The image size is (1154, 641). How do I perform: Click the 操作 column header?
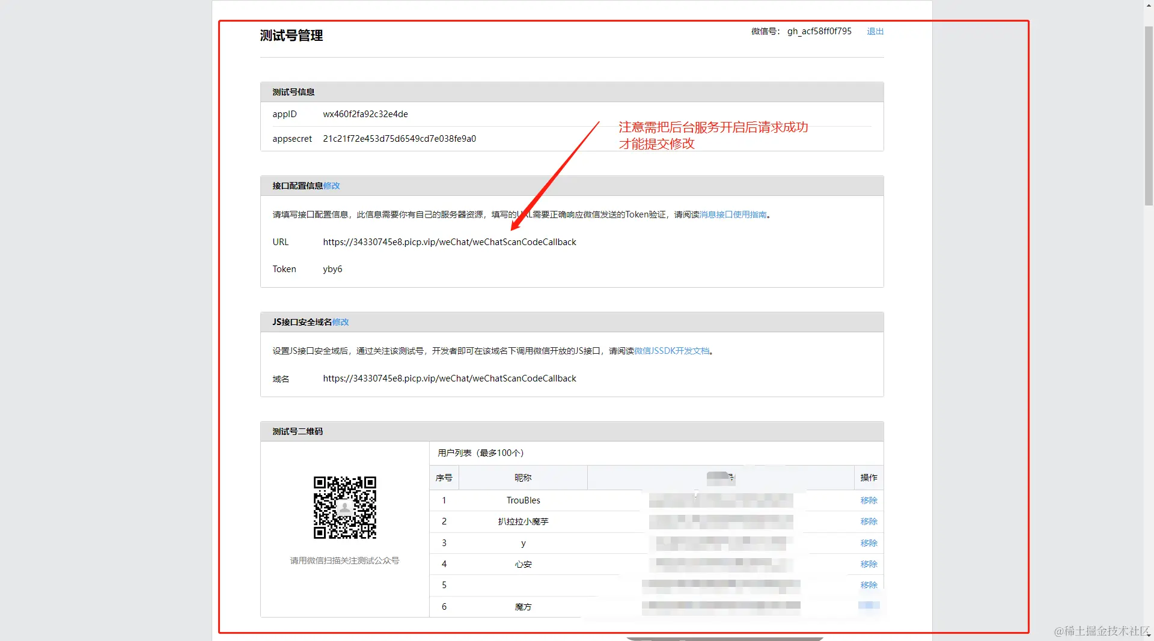[x=869, y=478]
